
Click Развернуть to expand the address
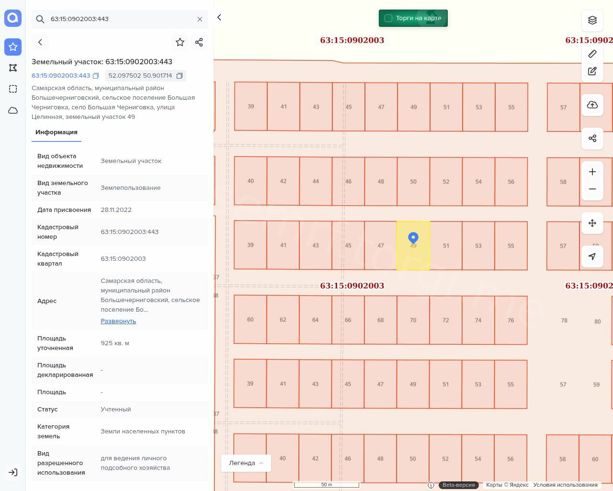(x=118, y=321)
